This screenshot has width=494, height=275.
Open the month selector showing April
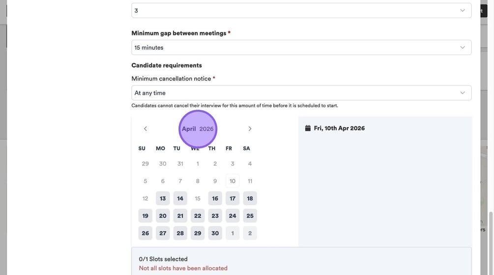(189, 129)
